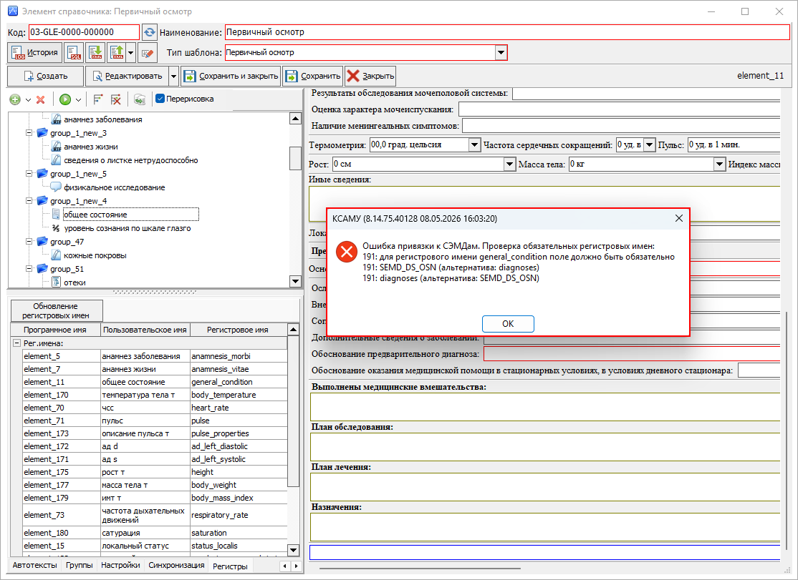Collapse the group_1_new_4 tree node
Image resolution: width=798 pixels, height=580 pixels.
[29, 201]
